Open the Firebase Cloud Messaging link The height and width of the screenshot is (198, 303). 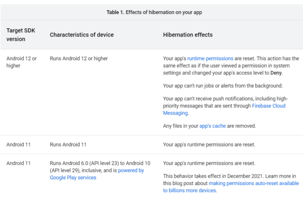(x=268, y=106)
